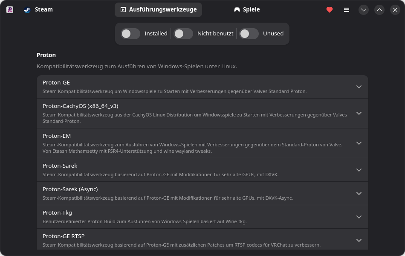Viewport: 405px width, 256px height.
Task: Expand the Proton-EM row chevron
Action: (359, 143)
